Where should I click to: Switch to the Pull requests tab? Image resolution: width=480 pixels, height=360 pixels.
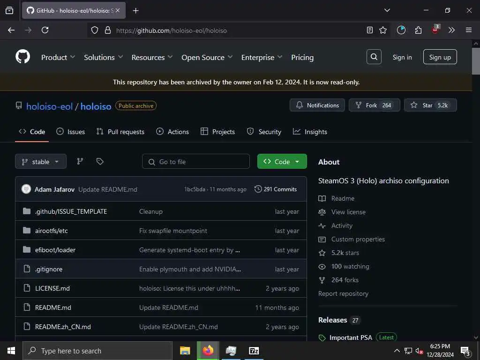(120, 132)
